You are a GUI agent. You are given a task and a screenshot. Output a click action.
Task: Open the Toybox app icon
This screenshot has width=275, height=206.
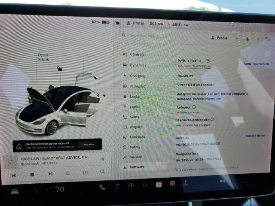(172, 184)
